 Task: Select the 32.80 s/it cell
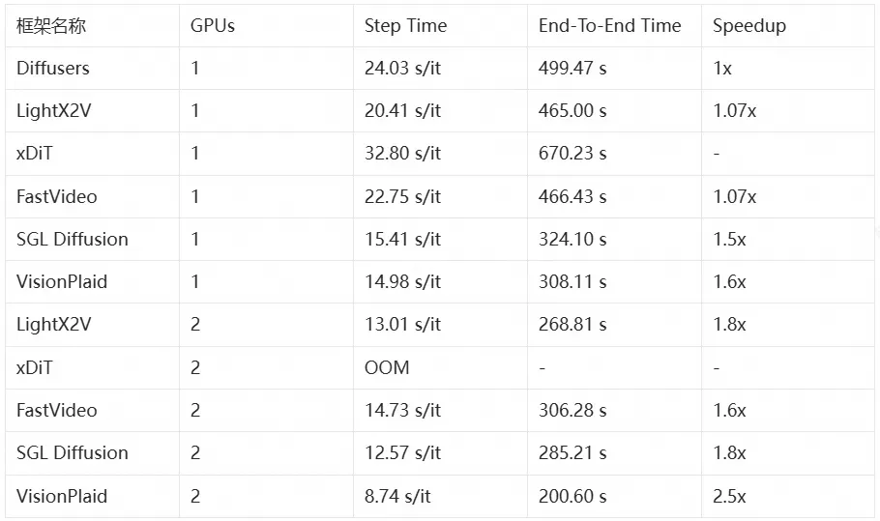click(x=402, y=154)
